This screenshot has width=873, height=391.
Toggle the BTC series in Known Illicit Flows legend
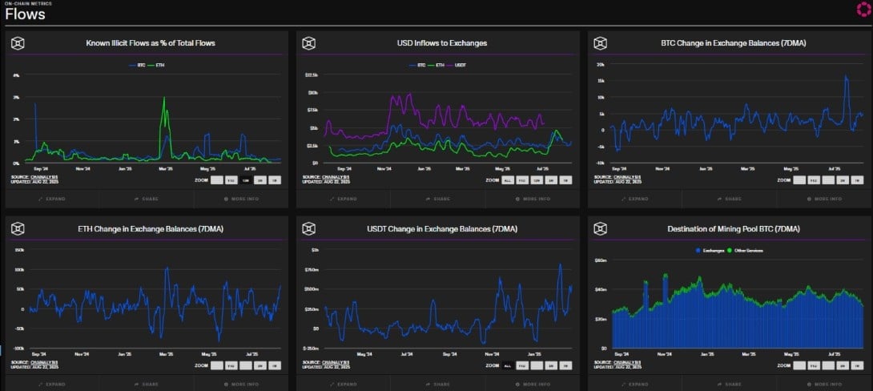click(x=137, y=65)
